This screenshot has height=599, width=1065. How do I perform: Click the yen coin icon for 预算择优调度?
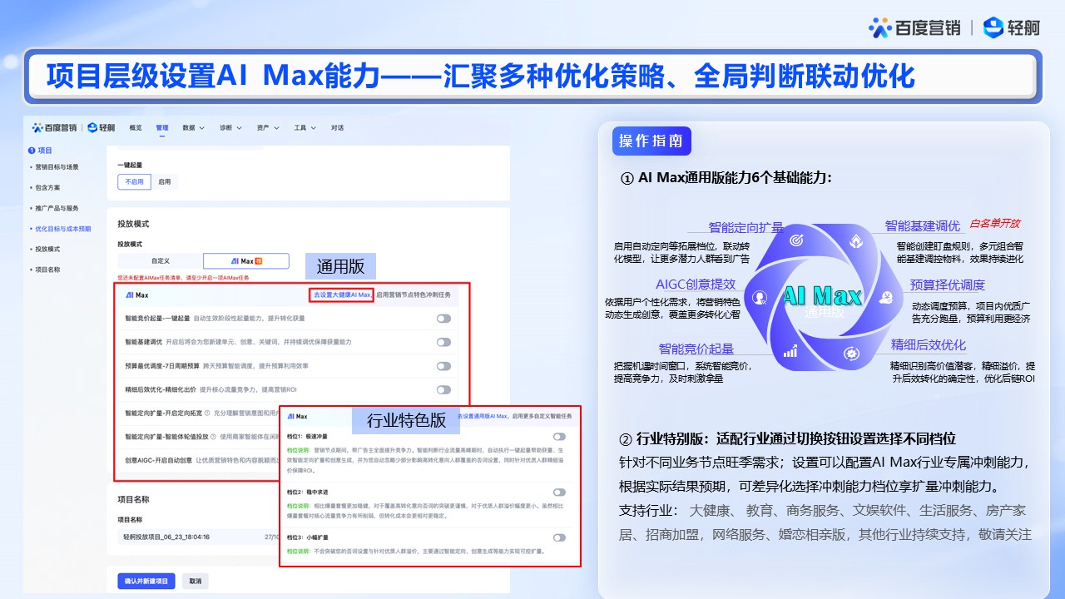click(x=887, y=297)
